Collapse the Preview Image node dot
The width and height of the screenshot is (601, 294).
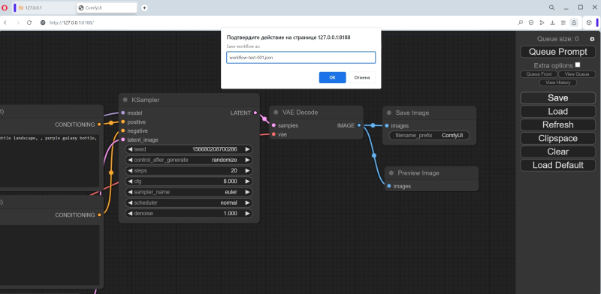tap(391, 173)
